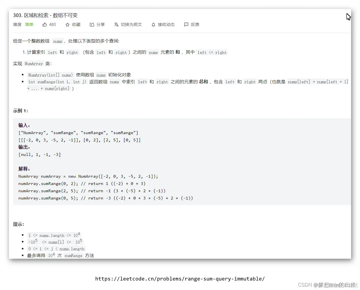Screen dimensions: 360x290
Task: Click the input line with "NumArray", "sumRange"
Action: 78,133
